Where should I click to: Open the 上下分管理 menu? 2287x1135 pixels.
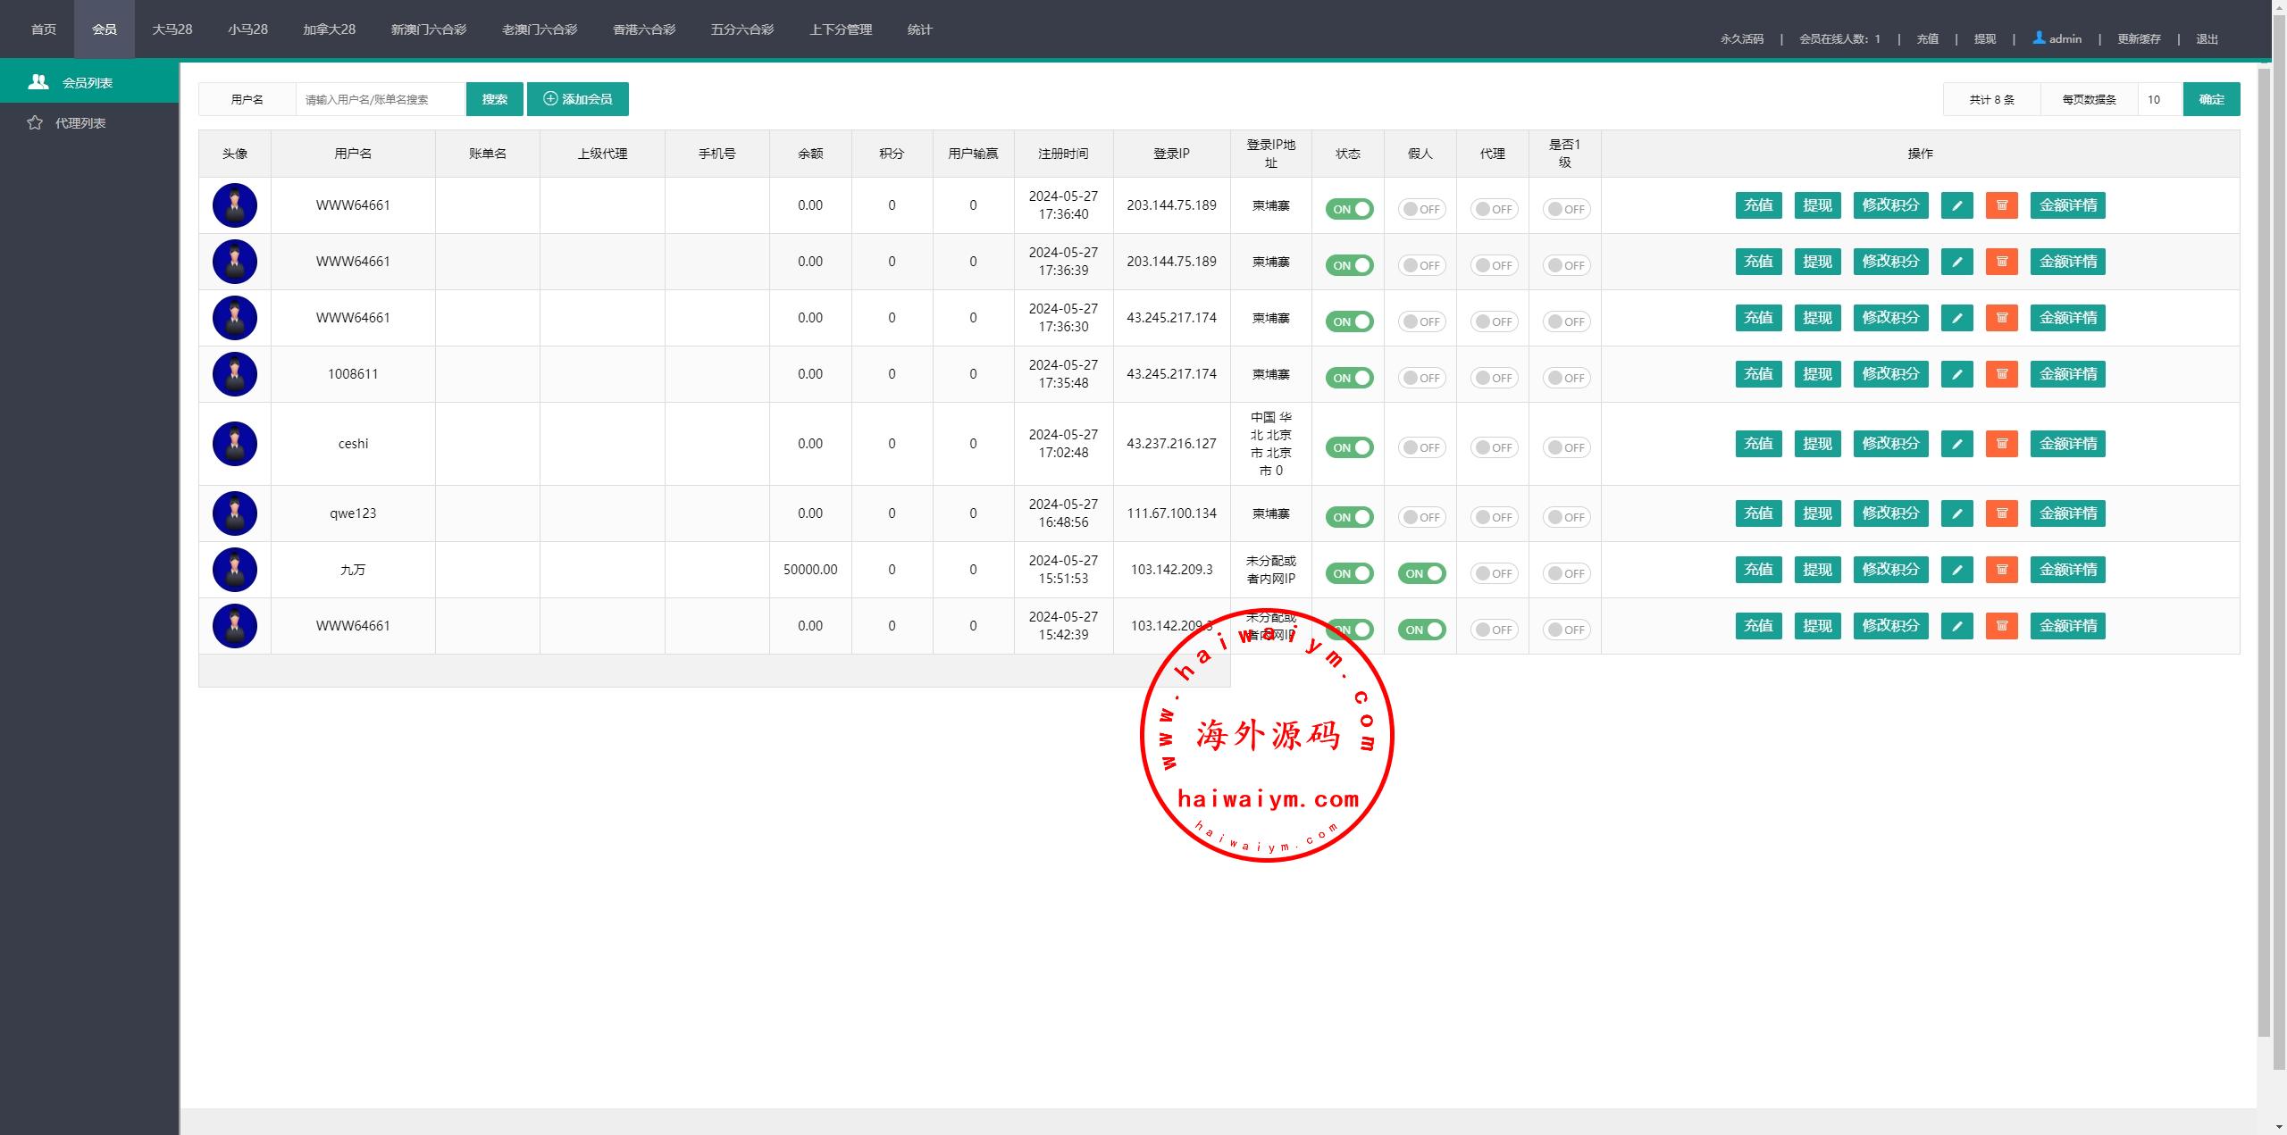[840, 29]
